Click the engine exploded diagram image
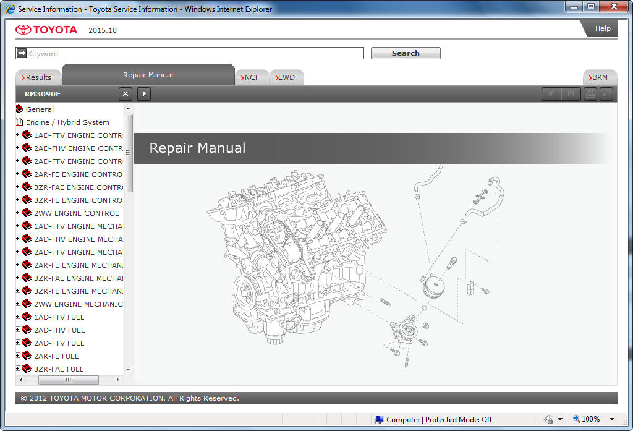 pyautogui.click(x=355, y=267)
